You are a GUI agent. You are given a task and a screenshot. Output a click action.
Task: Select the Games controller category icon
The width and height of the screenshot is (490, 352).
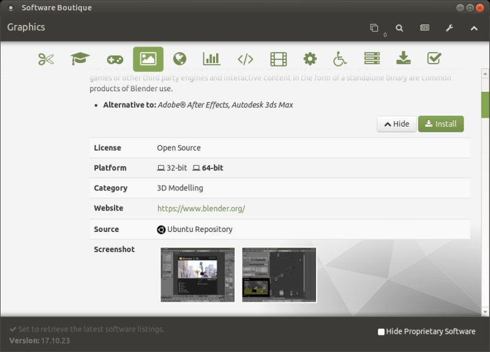point(115,59)
